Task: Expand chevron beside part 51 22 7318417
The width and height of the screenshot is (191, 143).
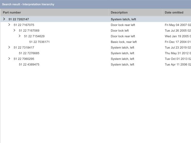Action: click(9, 47)
